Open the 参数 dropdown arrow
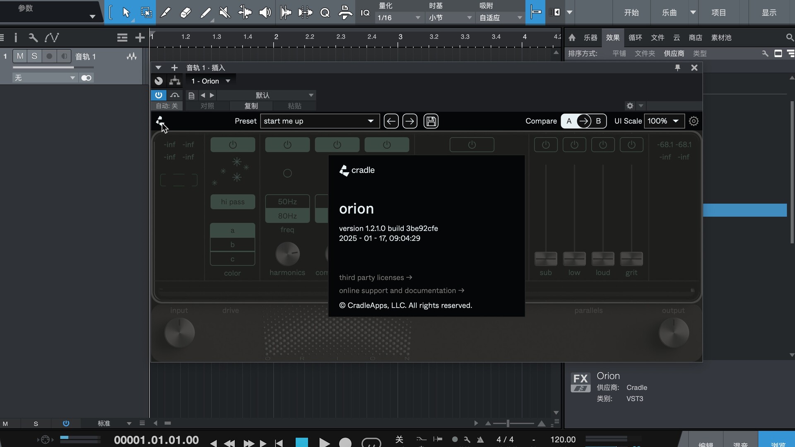This screenshot has width=795, height=447. pyautogui.click(x=92, y=17)
